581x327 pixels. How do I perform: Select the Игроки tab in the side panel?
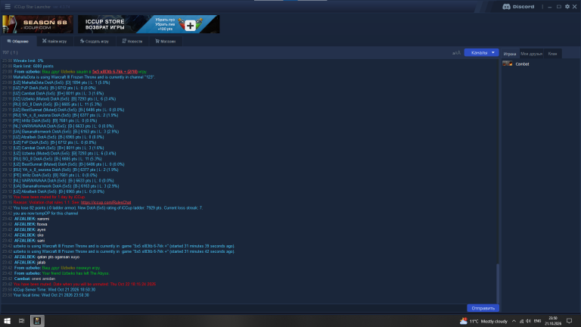pos(510,54)
